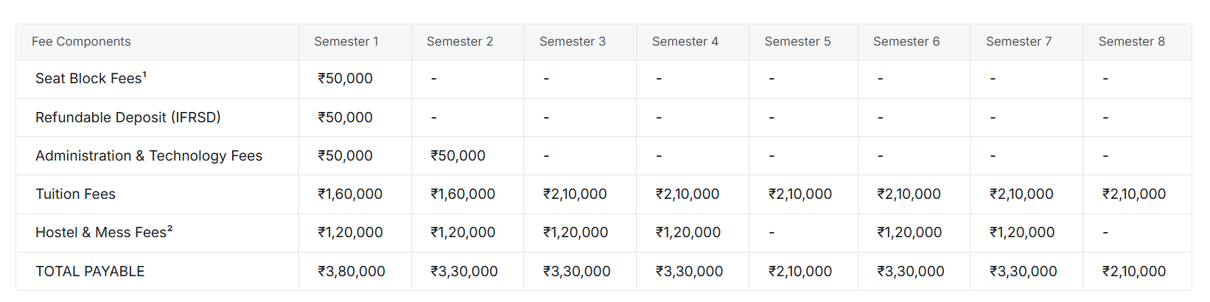Viewport: 1210px width, 302px height.
Task: Select the Semester 1 column header
Action: tap(346, 42)
